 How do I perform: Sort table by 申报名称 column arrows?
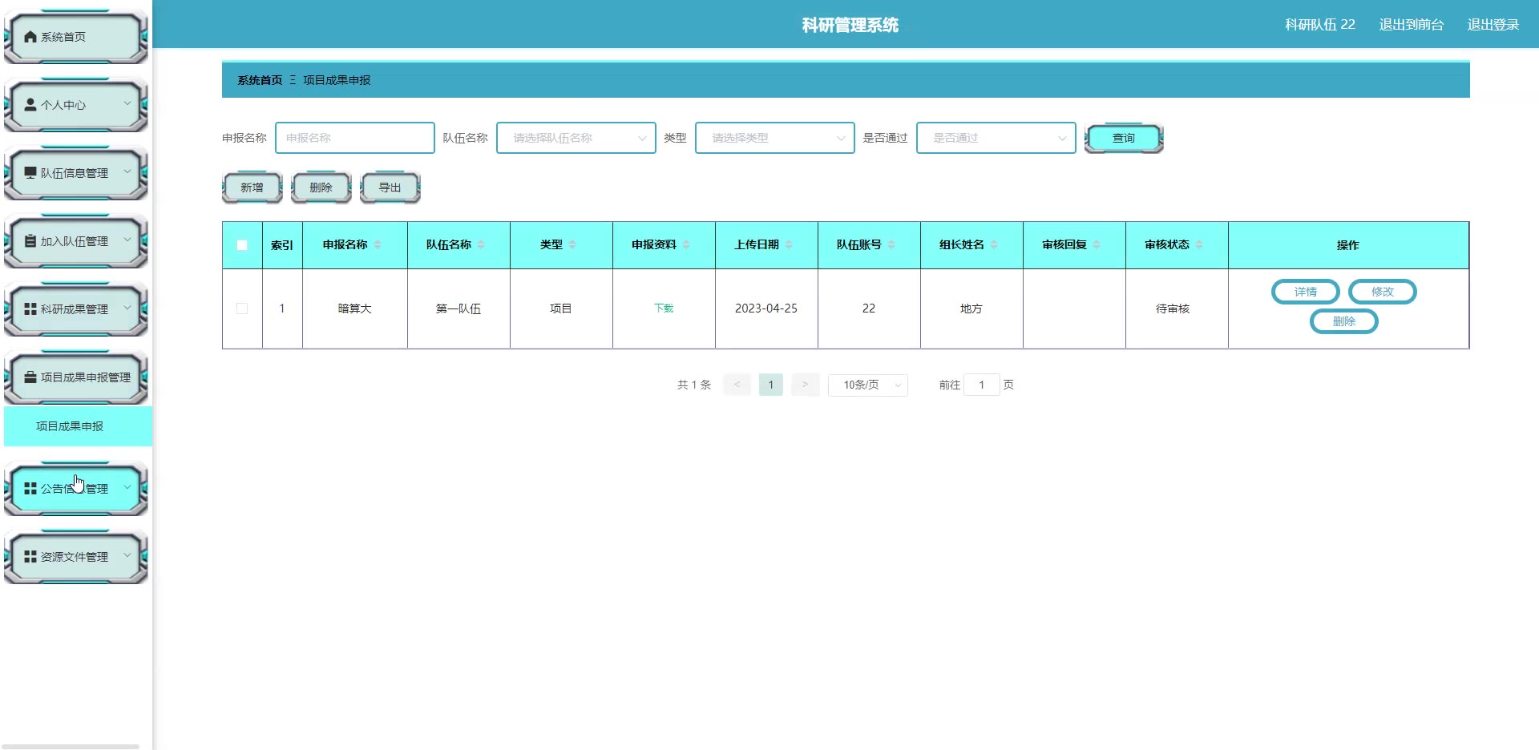[x=378, y=245]
